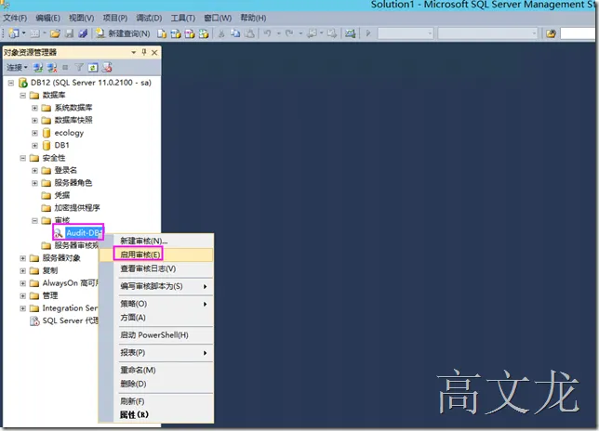Open the Activity Monitor toolbar icon
The image size is (599, 431).
point(350,33)
